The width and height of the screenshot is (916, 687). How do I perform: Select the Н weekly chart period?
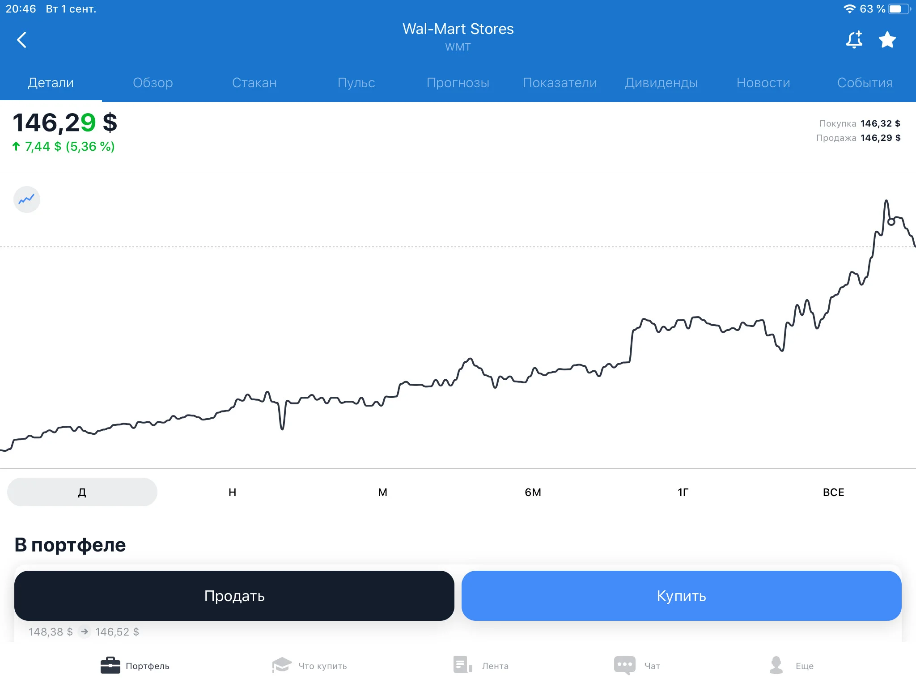pos(232,492)
